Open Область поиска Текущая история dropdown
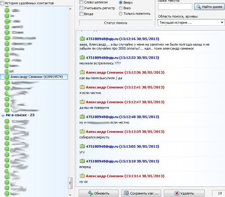The height and width of the screenshot is (197, 225). point(191,23)
